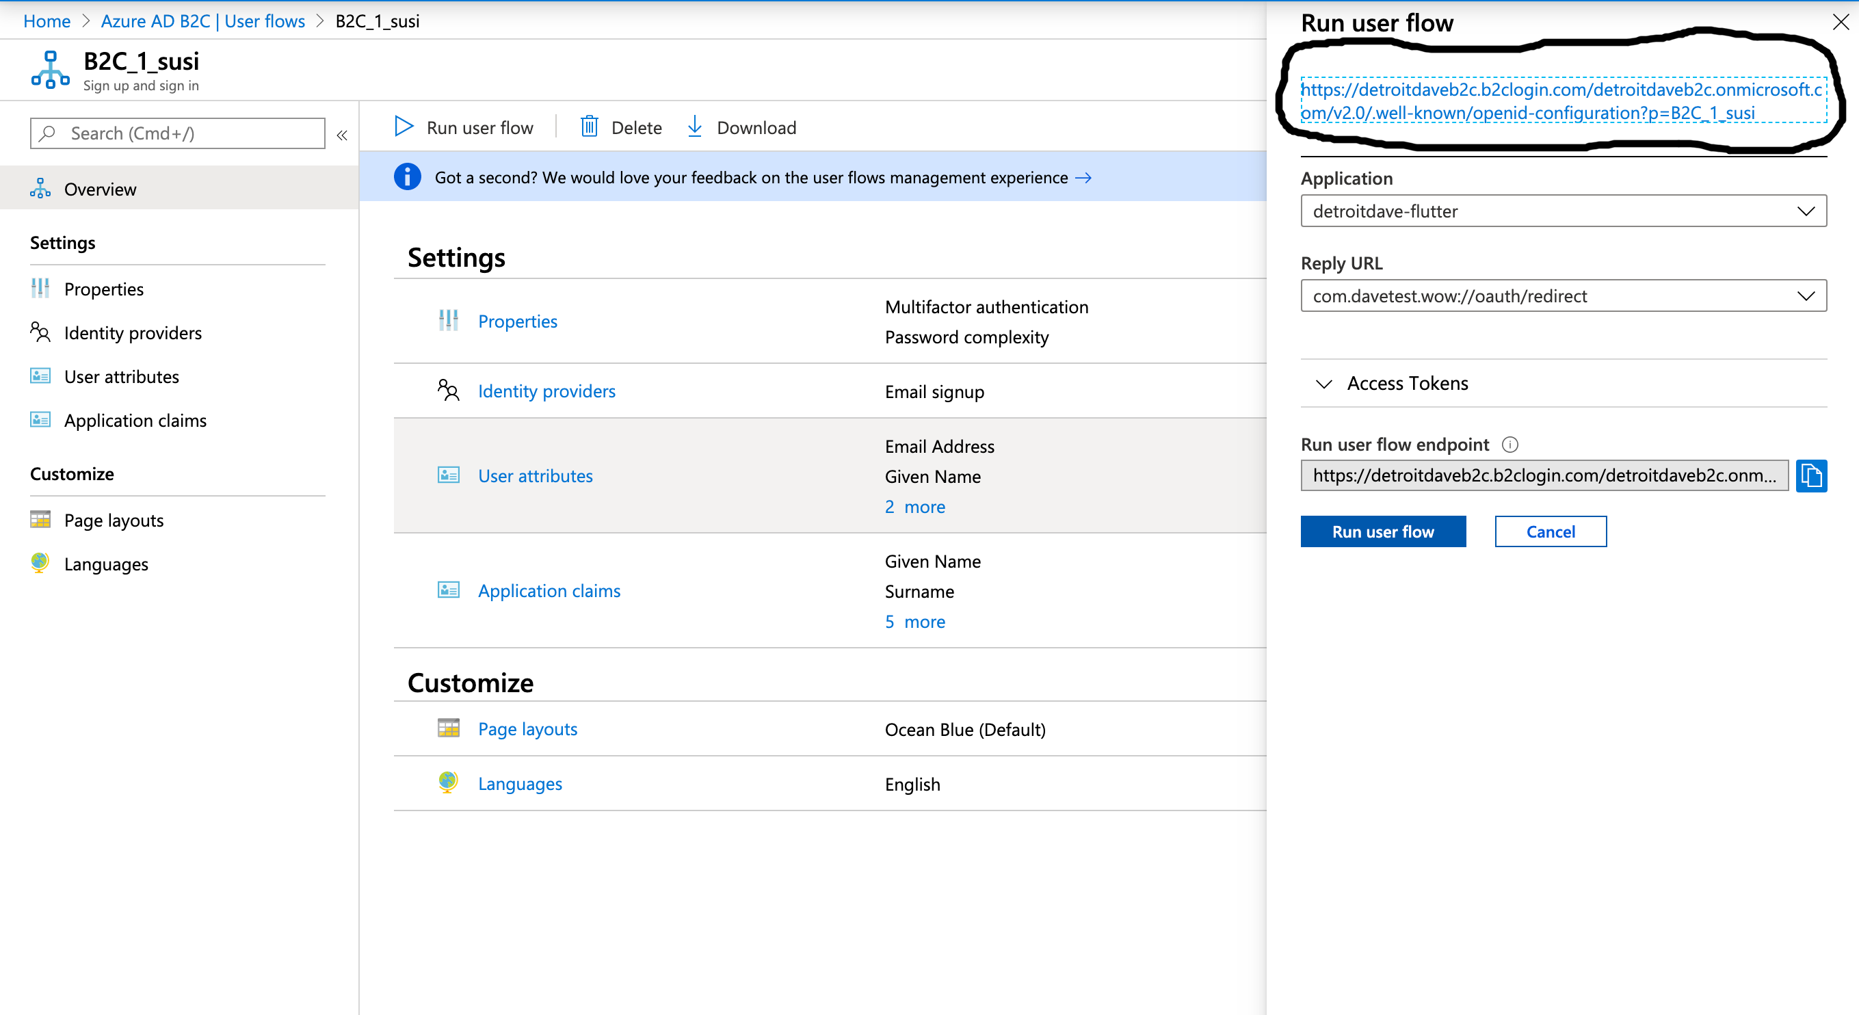Viewport: 1859px width, 1015px height.
Task: Click the Delete toolbar label
Action: click(637, 128)
